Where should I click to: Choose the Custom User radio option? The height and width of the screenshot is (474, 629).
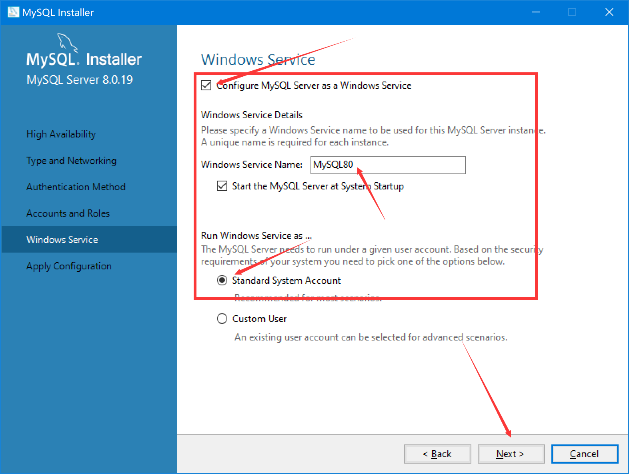(x=222, y=319)
